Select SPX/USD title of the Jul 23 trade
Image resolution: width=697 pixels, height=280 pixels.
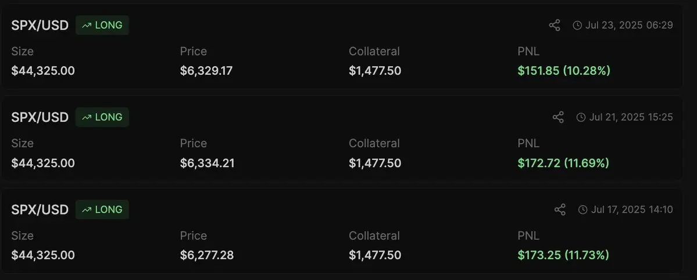tap(40, 26)
